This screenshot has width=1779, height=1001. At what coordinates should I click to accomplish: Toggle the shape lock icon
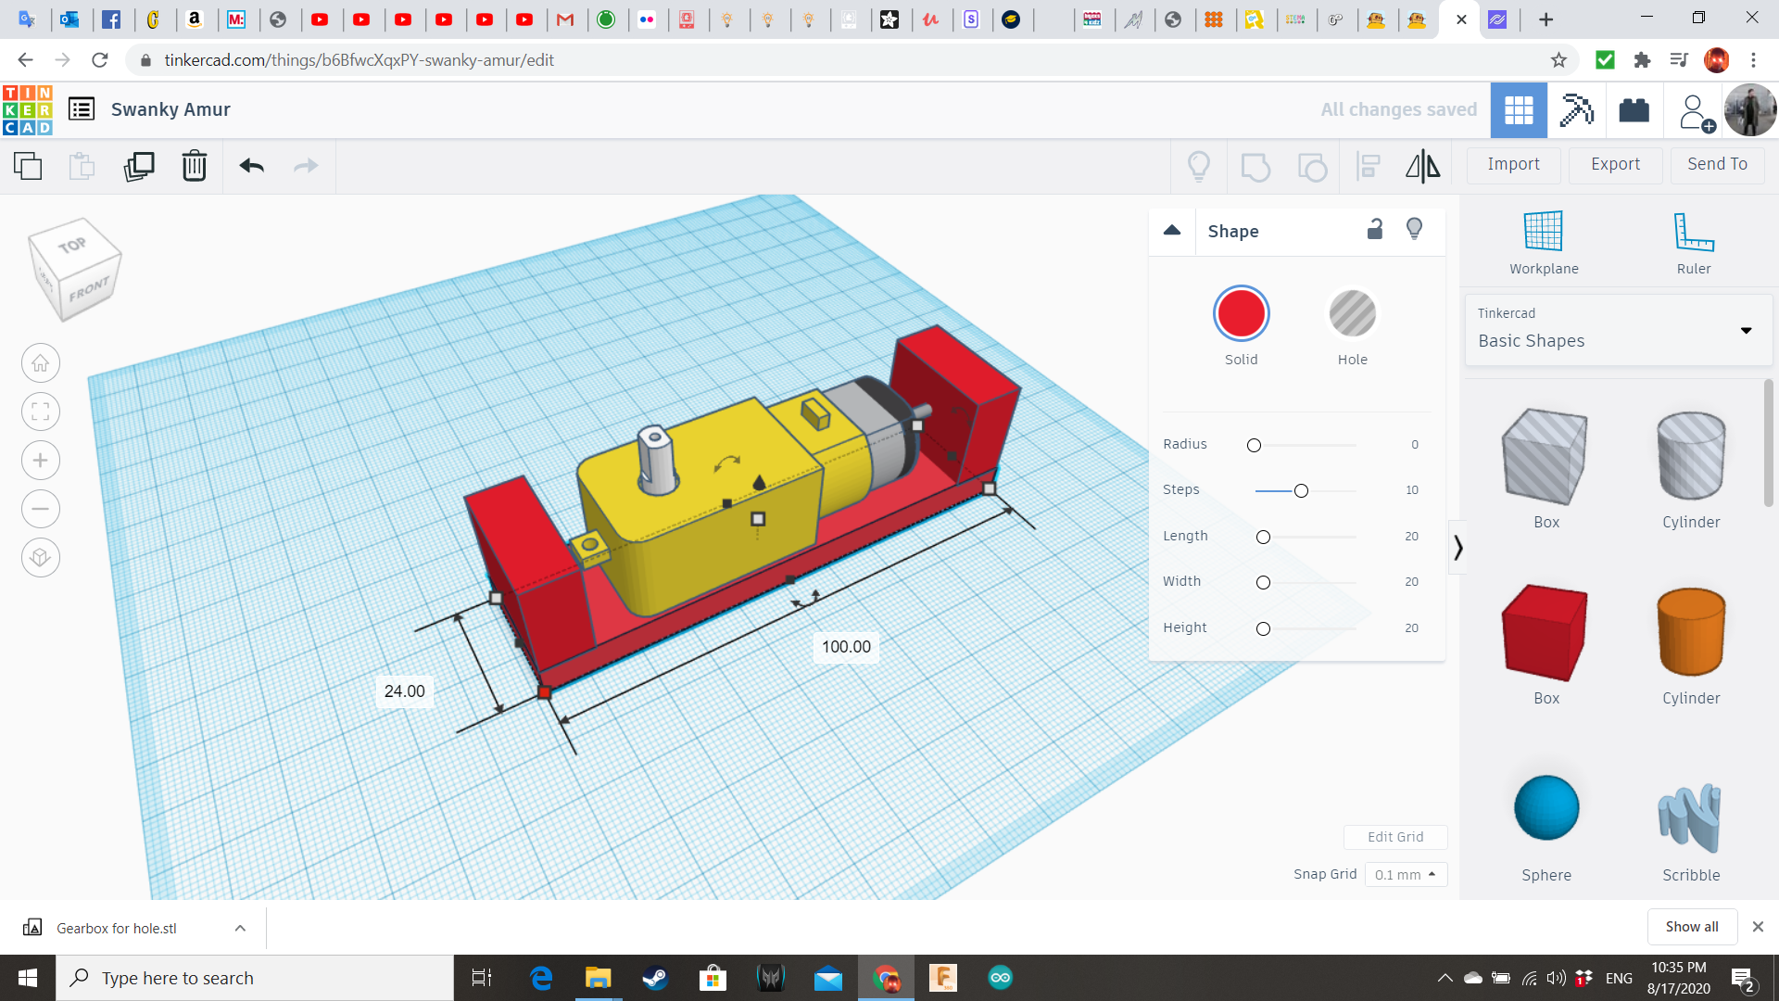point(1375,230)
